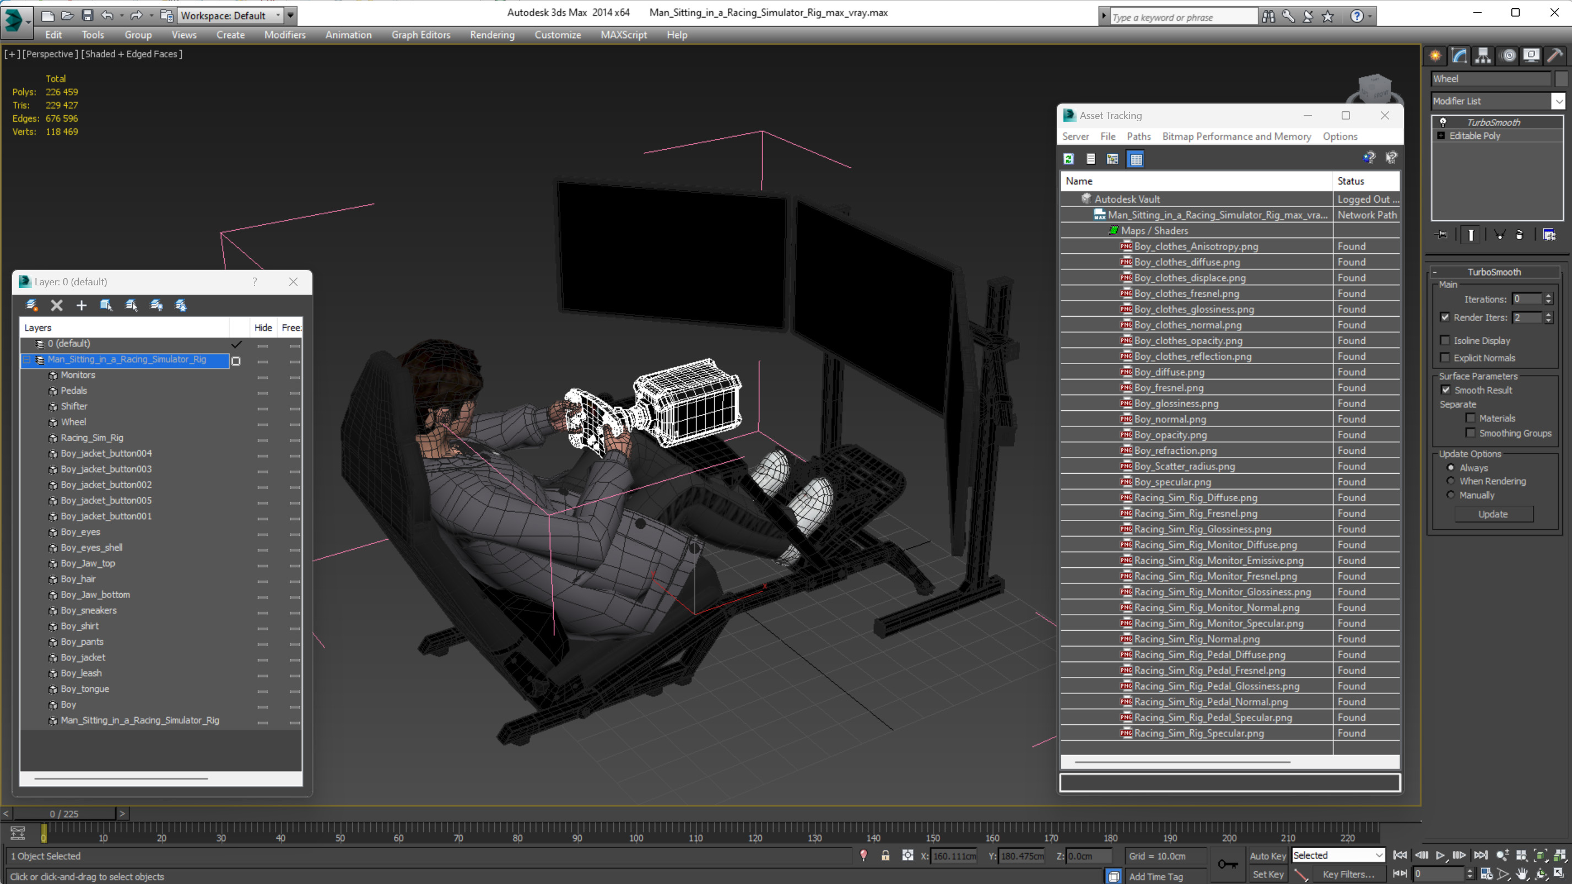Click the Set Keys key icon
This screenshot has height=884, width=1572.
(x=1227, y=864)
